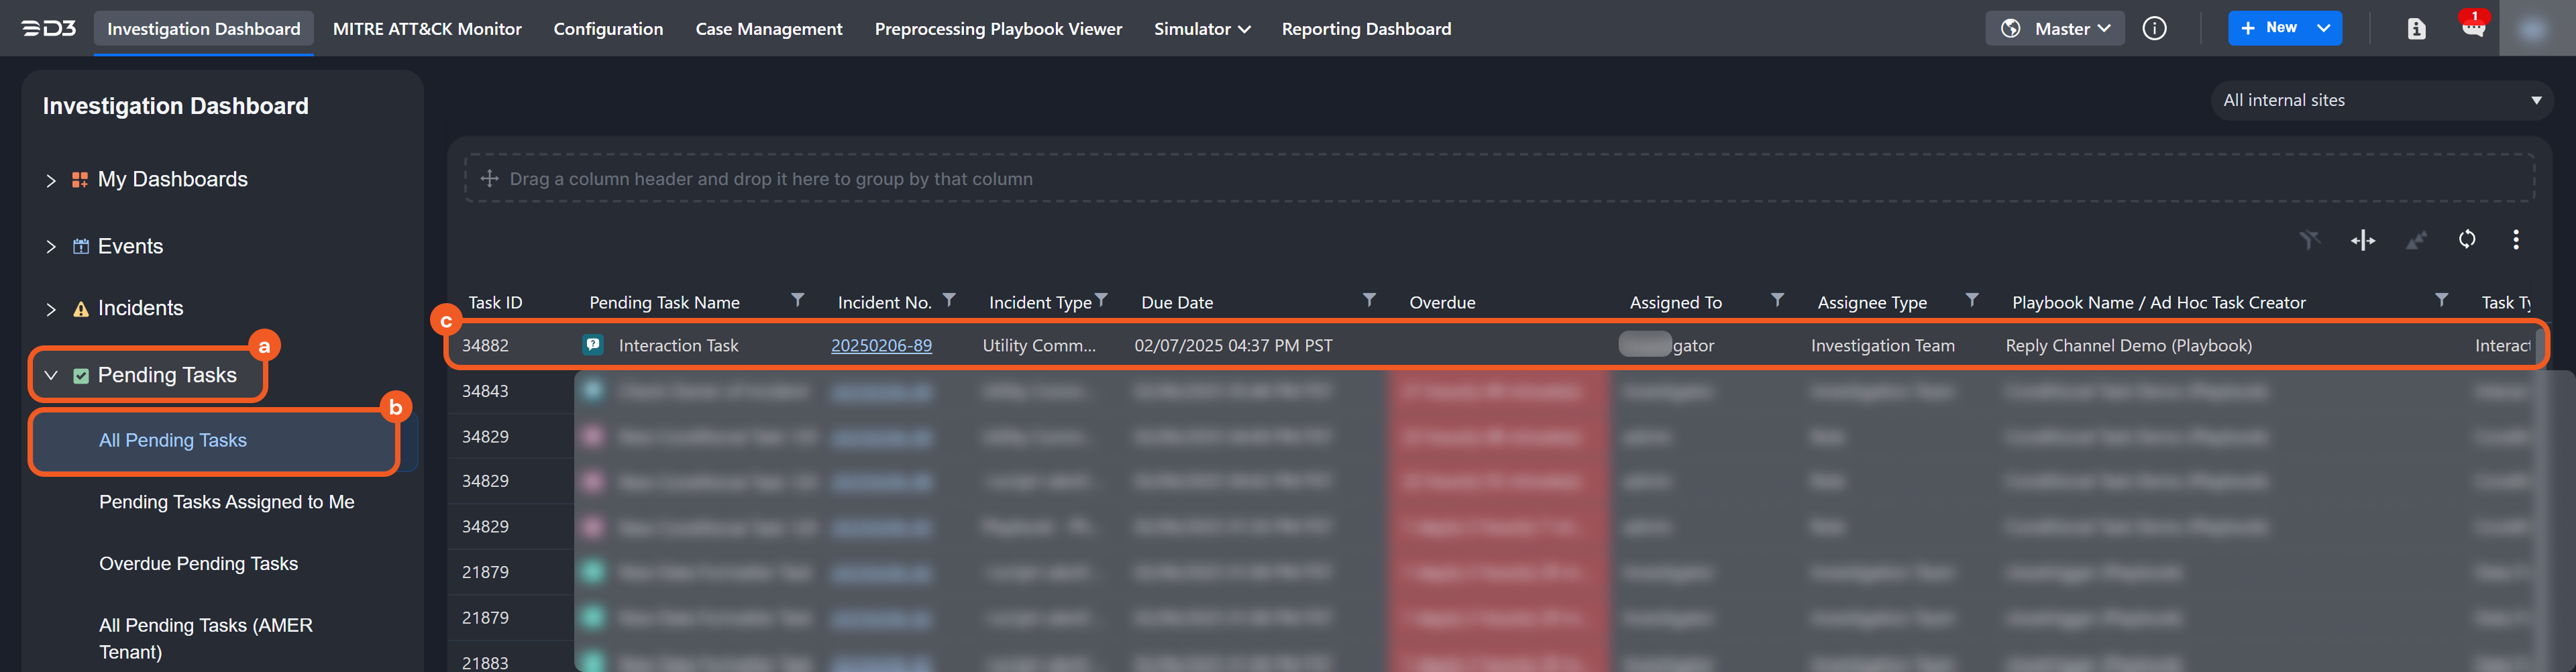Screen dimensions: 2576x672
Task: Expand the My Dashboards section
Action: point(51,181)
